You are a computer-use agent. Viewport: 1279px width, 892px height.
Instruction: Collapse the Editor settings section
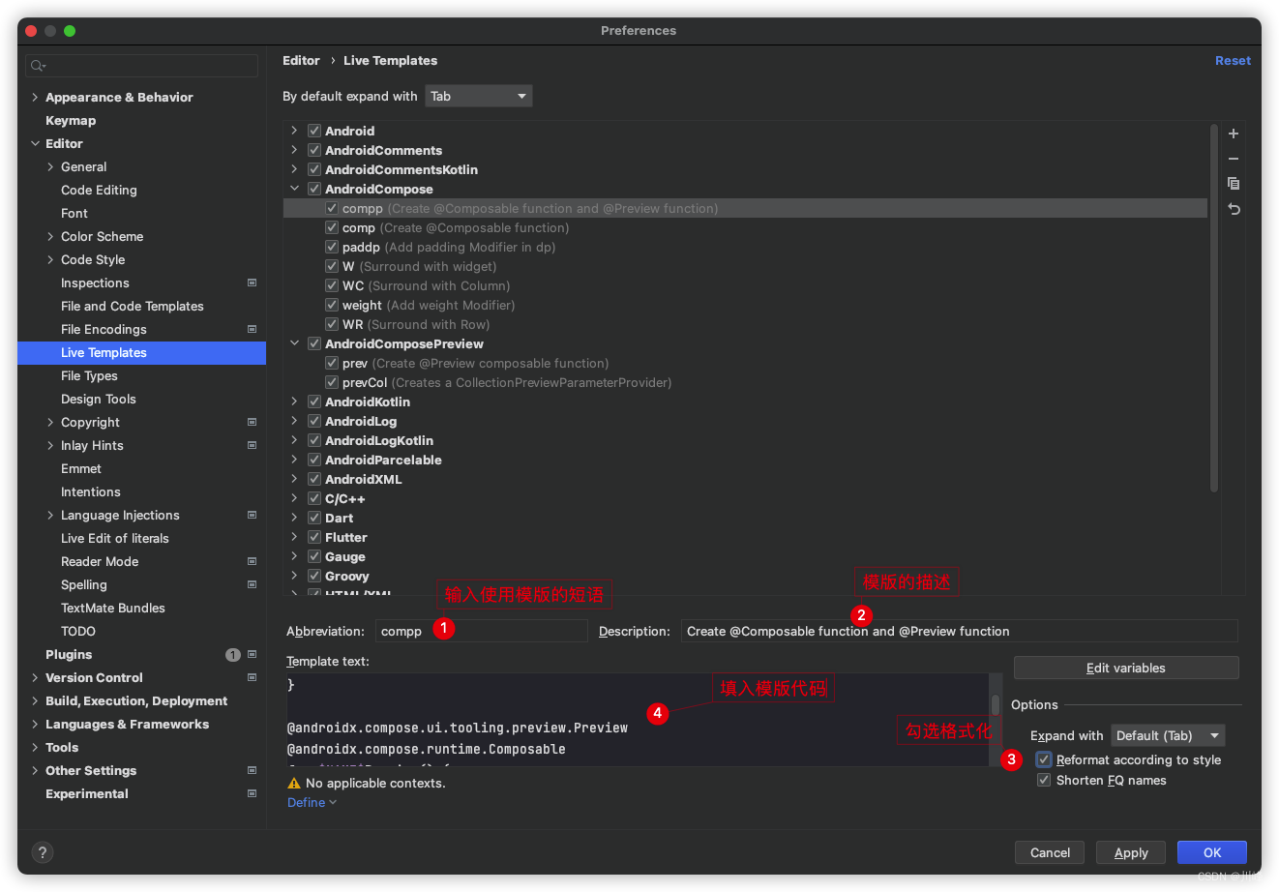point(35,143)
